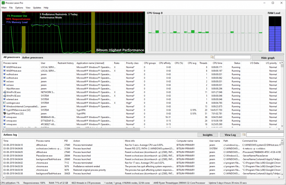Click the VyprVPNService.exe [32] process icon
Image resolution: width=286 pixels, height=185 pixels.
point(4,110)
